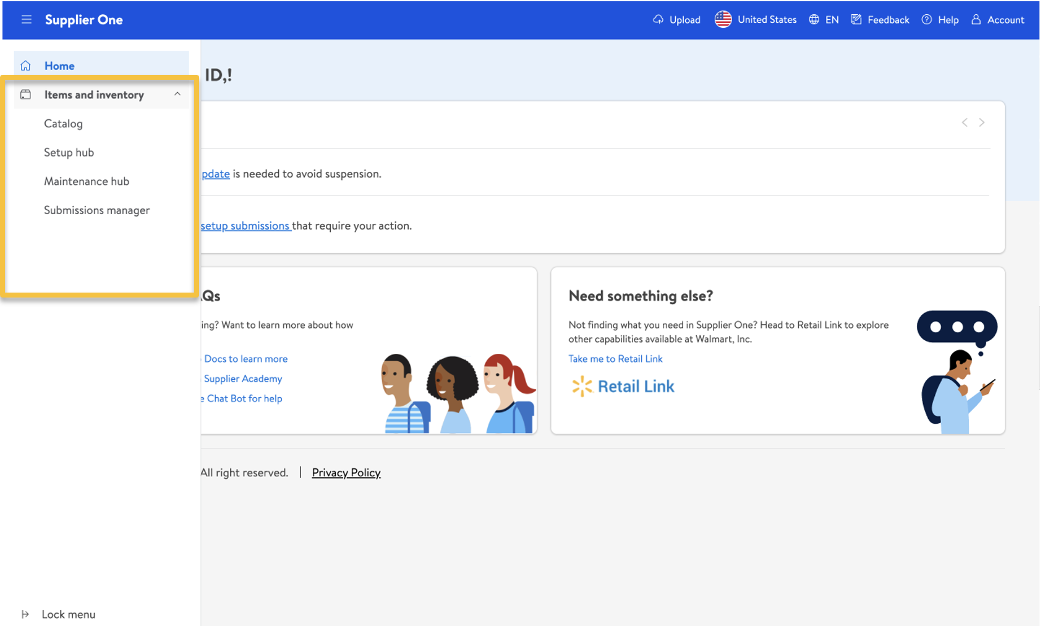Click the language globe icon

(x=814, y=20)
